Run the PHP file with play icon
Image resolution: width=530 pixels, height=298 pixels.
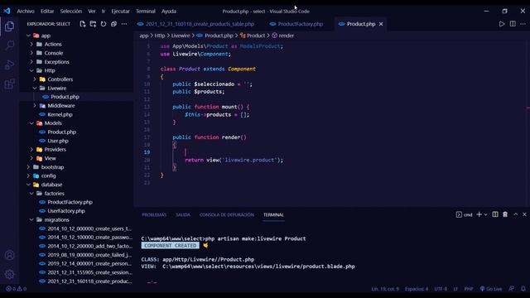[502, 24]
